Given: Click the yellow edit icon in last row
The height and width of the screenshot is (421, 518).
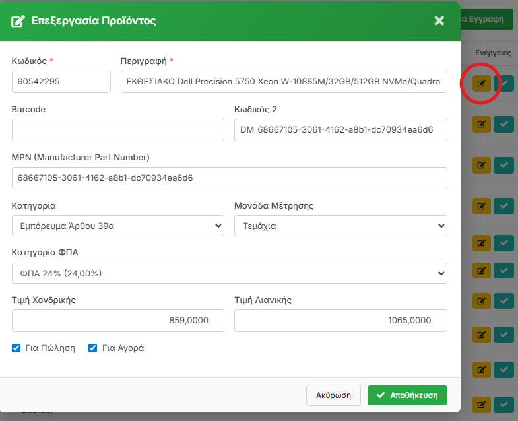Looking at the screenshot, I should (482, 404).
